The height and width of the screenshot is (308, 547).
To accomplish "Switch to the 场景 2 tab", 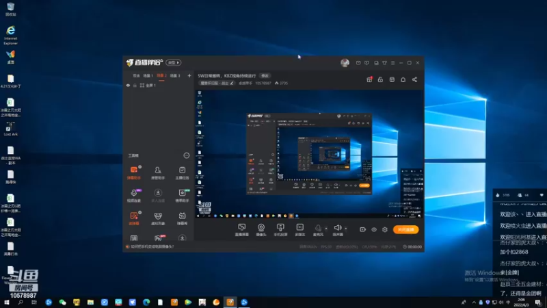I will coord(161,76).
